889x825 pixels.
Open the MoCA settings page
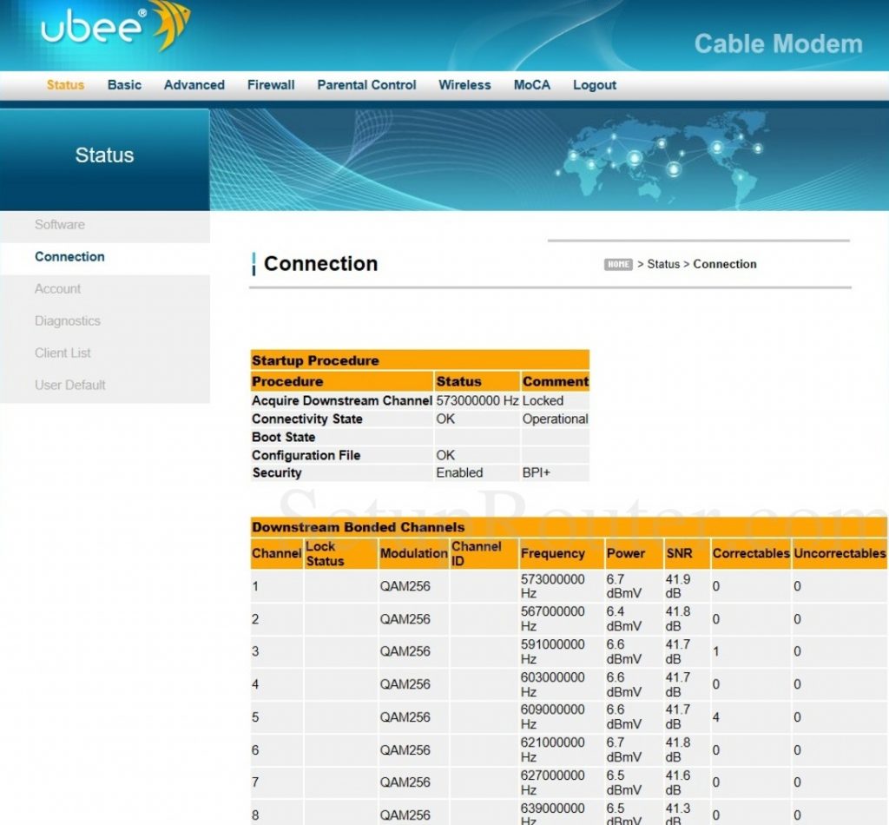[531, 84]
